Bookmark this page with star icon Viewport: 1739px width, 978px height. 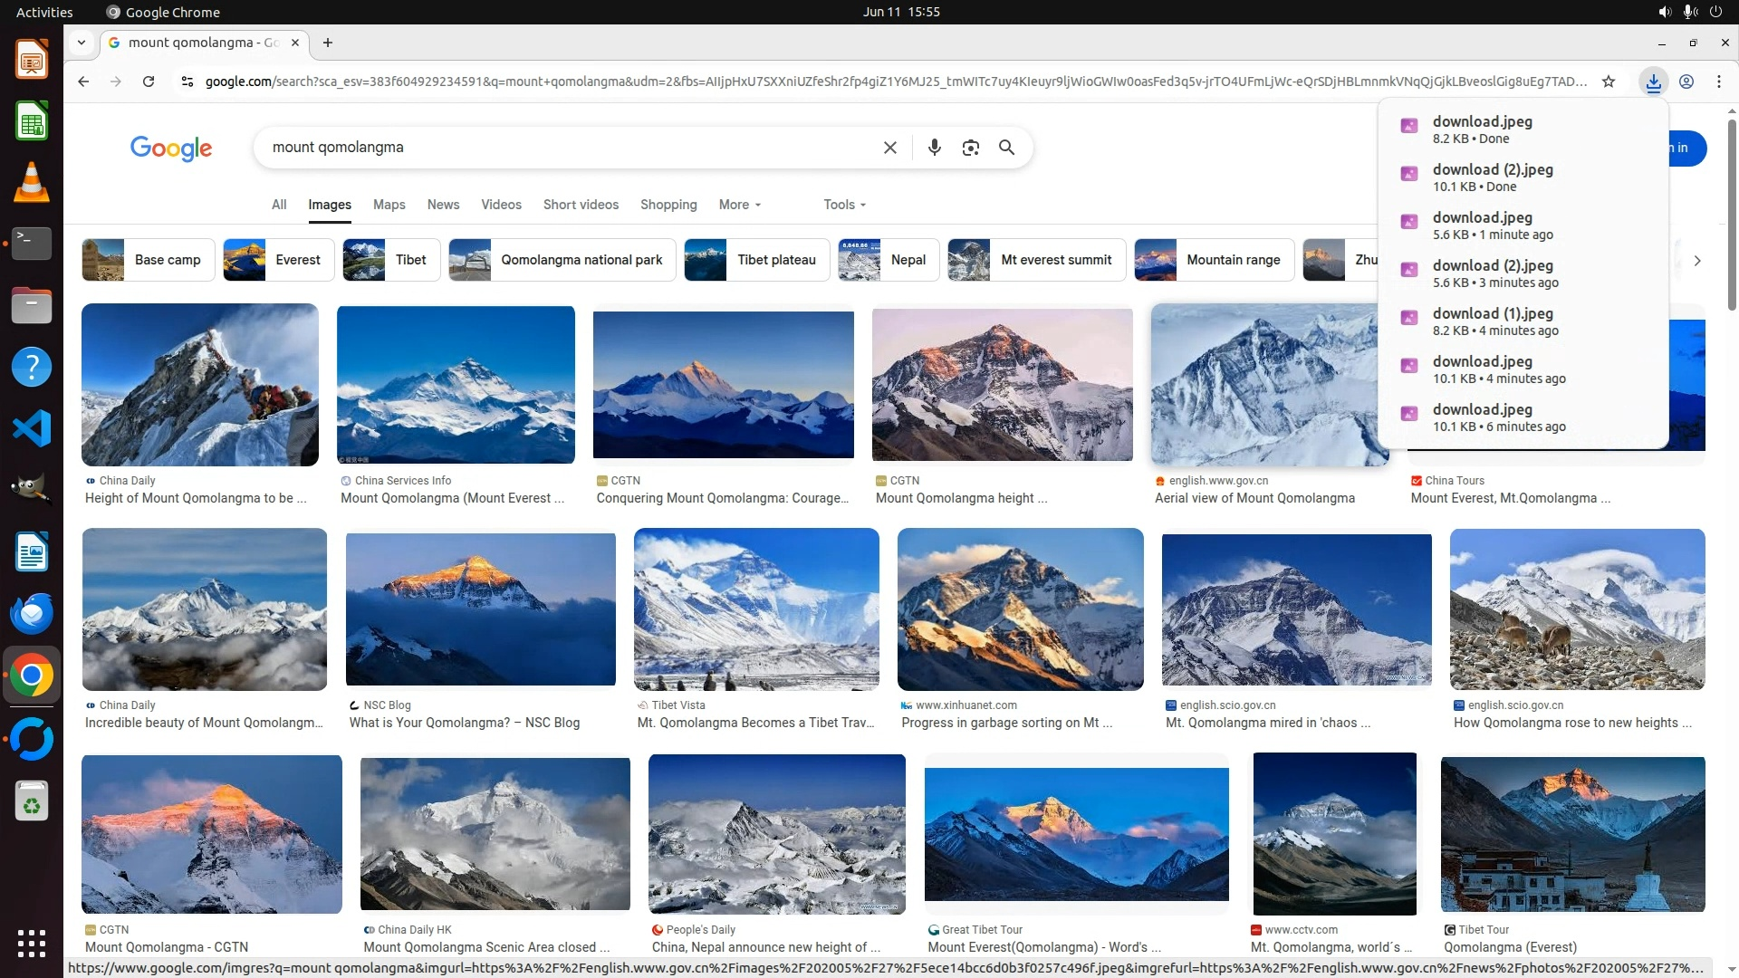point(1609,81)
